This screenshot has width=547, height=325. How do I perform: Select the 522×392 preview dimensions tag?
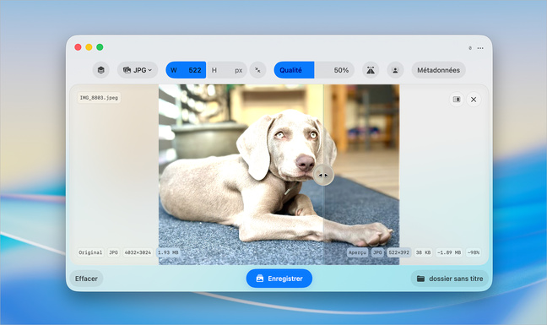click(399, 252)
